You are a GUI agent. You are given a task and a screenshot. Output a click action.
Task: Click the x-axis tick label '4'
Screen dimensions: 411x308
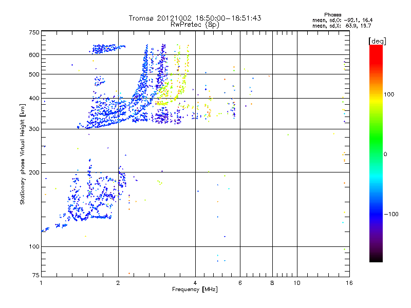click(195, 283)
